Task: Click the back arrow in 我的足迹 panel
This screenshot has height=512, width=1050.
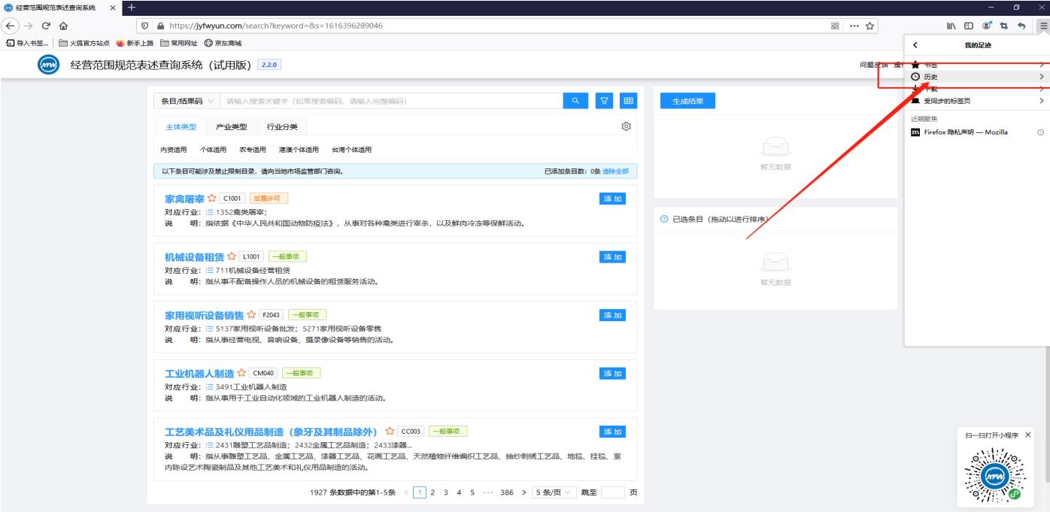Action: tap(915, 46)
